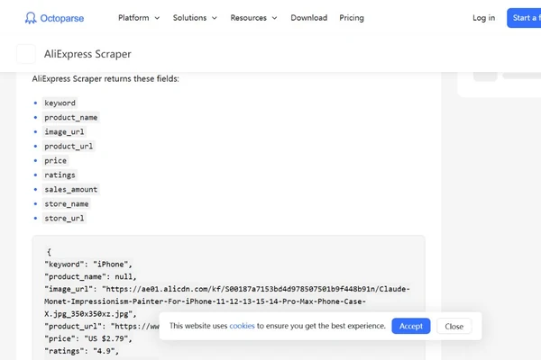The height and width of the screenshot is (360, 541).
Task: Open the cookies policy link
Action: 242,326
